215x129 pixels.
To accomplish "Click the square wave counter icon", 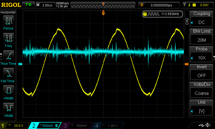I will (154, 14).
